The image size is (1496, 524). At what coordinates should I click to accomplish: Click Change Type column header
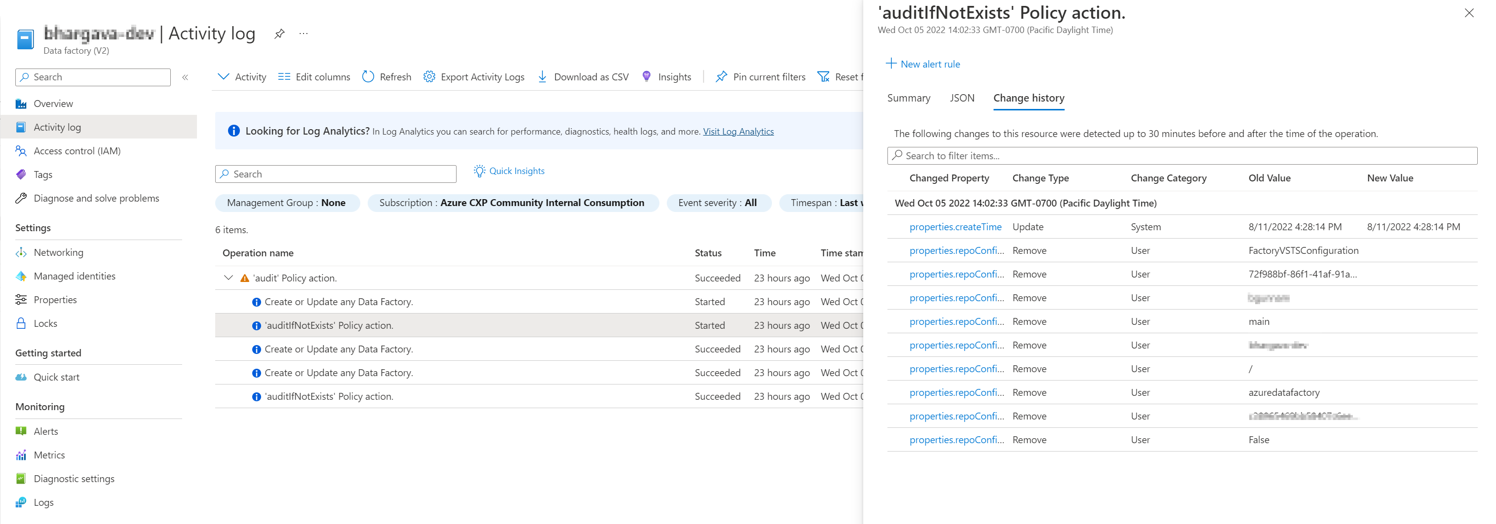pos(1040,178)
